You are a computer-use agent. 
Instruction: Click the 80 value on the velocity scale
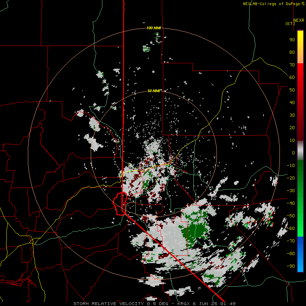(292, 52)
